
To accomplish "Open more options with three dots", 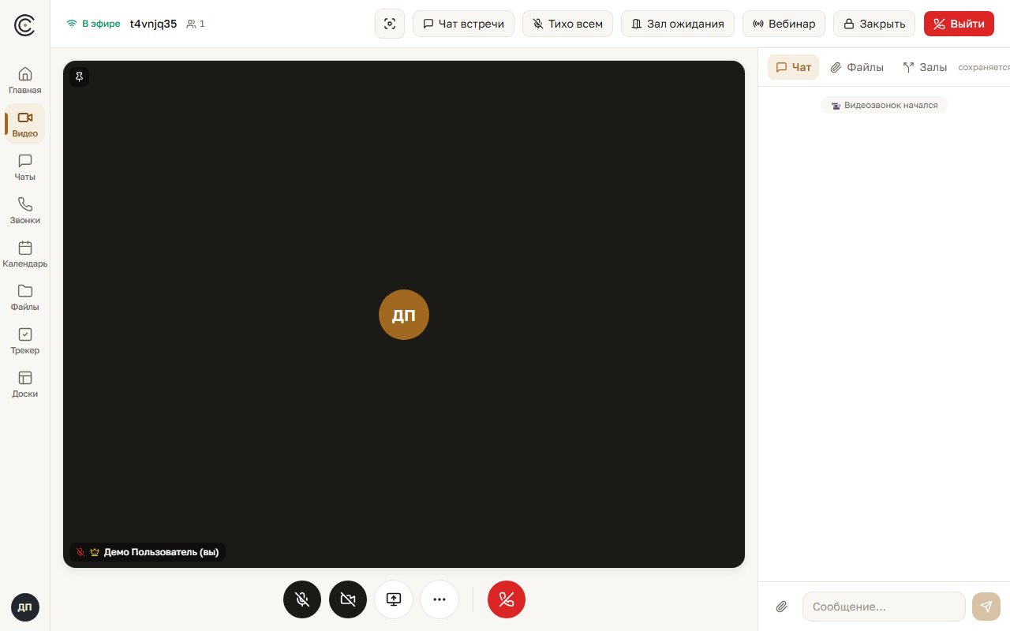I will tap(440, 599).
